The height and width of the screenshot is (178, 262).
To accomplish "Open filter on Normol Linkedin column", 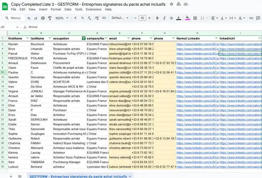I will click(216, 39).
